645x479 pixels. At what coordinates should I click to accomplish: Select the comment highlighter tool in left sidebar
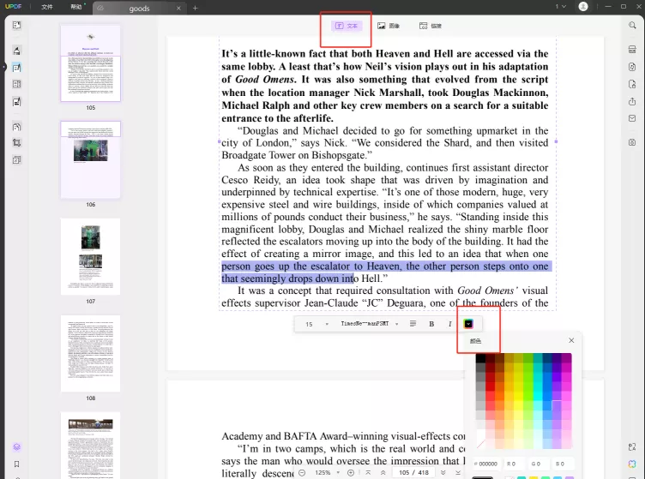(x=16, y=51)
